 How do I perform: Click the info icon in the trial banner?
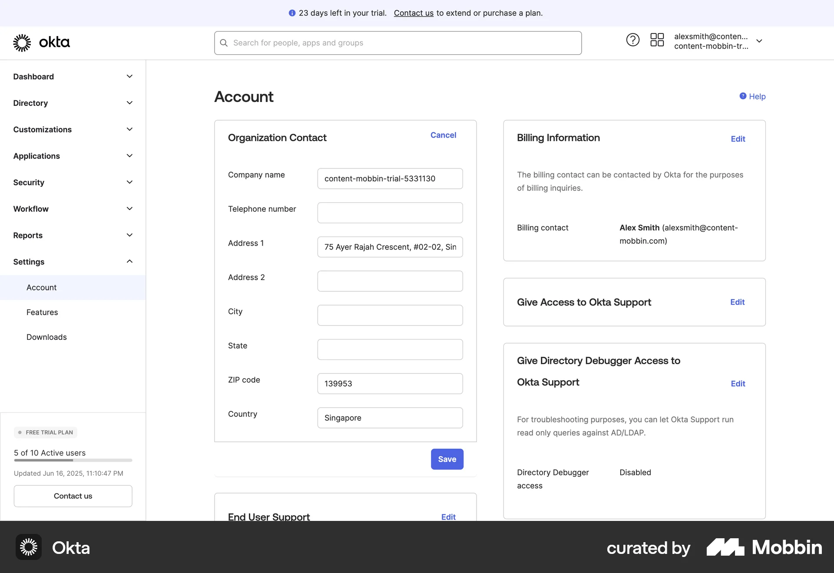tap(292, 13)
